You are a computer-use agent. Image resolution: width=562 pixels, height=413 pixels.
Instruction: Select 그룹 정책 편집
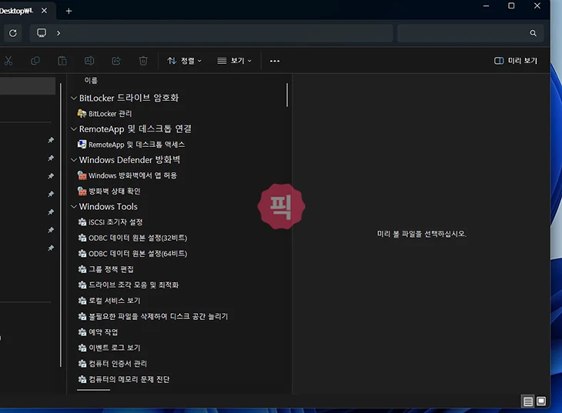coord(111,269)
